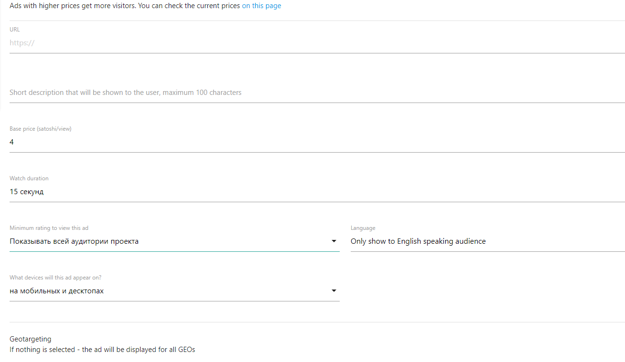The image size is (625, 362).
Task: Click the 'Watch duration' label
Action: [x=29, y=178]
